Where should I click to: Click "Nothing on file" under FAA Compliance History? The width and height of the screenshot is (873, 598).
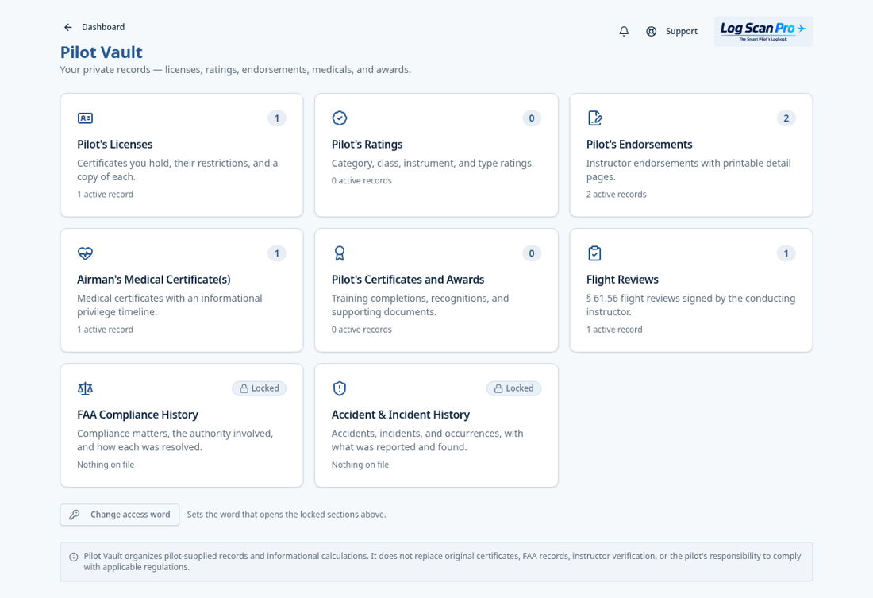point(106,465)
